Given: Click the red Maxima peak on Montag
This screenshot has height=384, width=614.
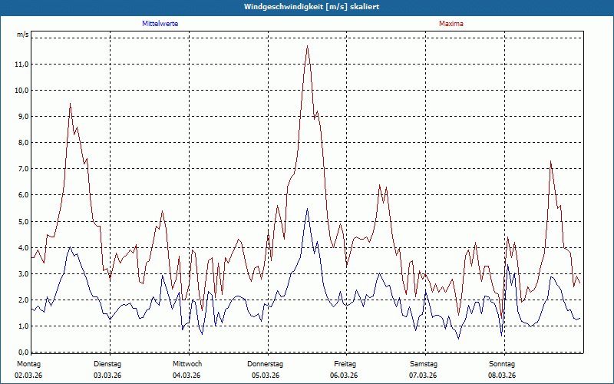Looking at the screenshot, I should 70,104.
